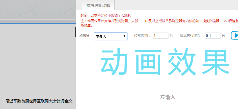Screen dimensions: 238x110
Task: Click the gray banner image behind dialog
Action: (38, 10)
